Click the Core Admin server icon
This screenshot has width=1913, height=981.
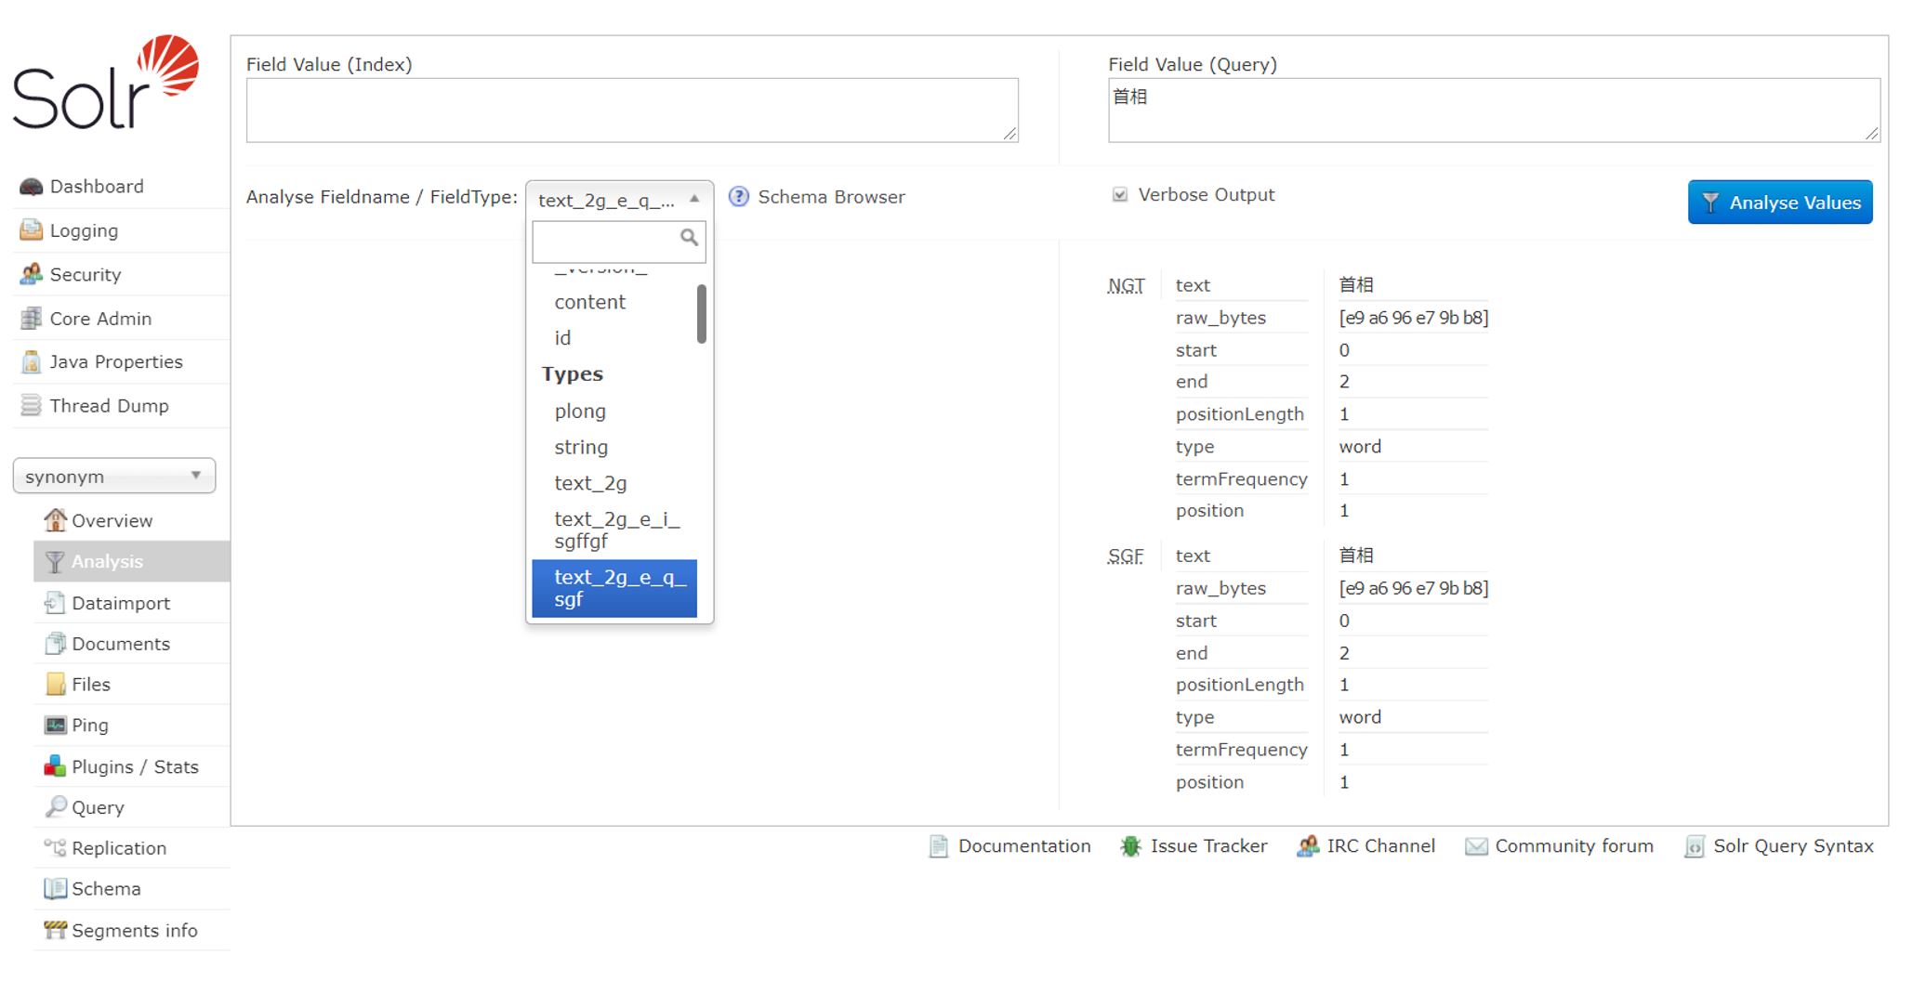(31, 319)
